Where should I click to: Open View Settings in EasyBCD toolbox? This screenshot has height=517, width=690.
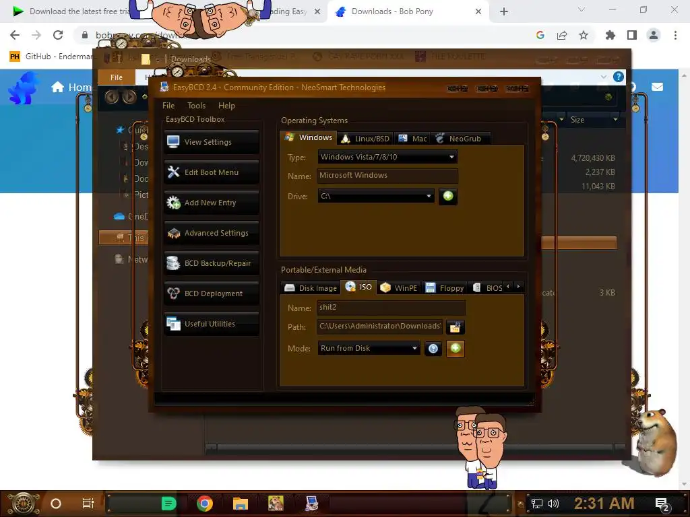click(x=211, y=142)
